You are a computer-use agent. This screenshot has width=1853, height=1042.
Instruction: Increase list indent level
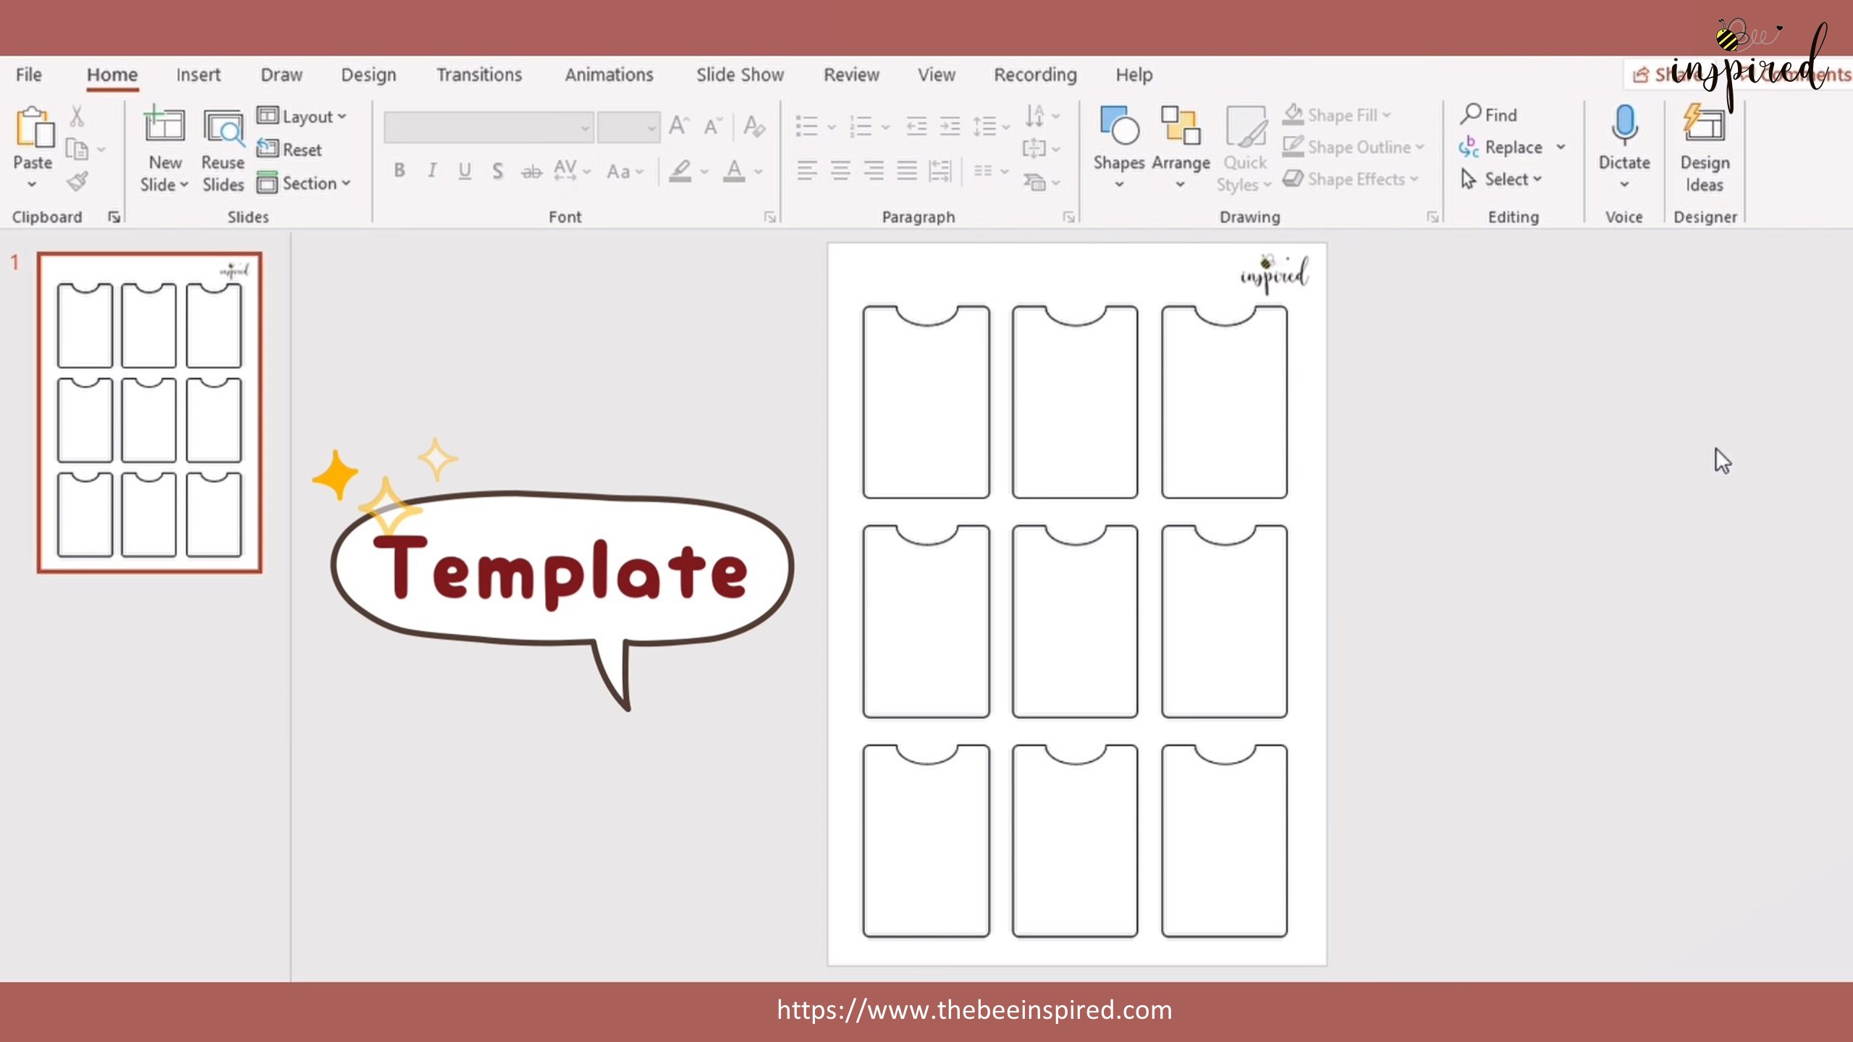[950, 127]
